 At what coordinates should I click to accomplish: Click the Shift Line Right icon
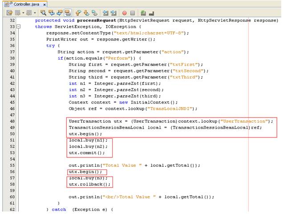113,13
